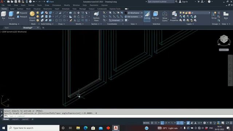Image resolution: width=233 pixels, height=131 pixels.
Task: Toggle Culling in the Selection panel
Action: 147,16
